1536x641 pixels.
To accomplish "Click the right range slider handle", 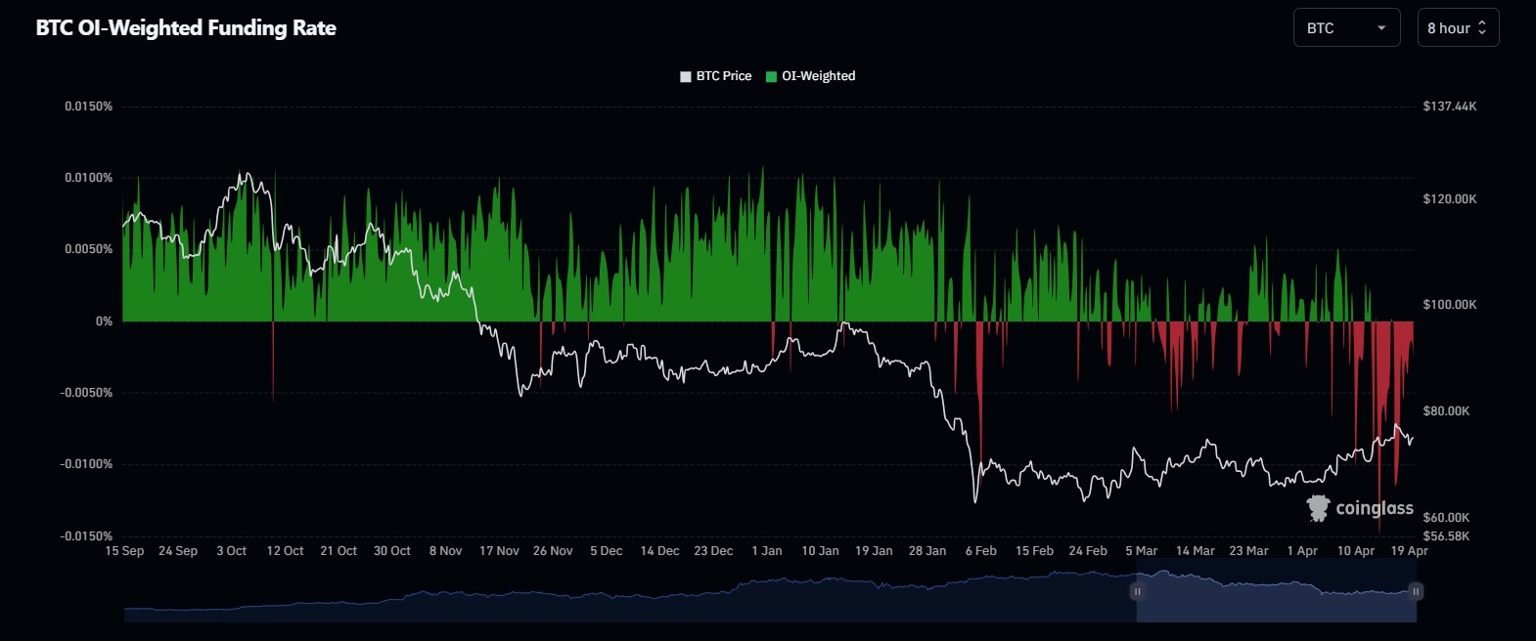I will [1415, 591].
